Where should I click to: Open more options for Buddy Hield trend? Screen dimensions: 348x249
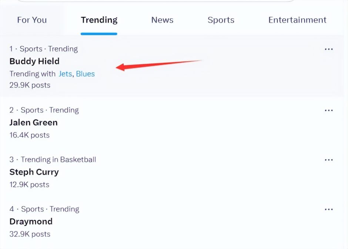(x=328, y=49)
